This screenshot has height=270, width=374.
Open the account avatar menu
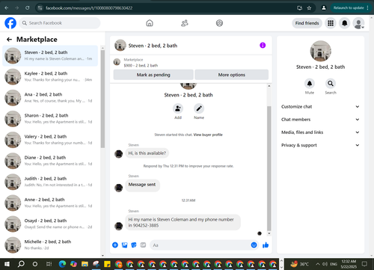point(358,23)
